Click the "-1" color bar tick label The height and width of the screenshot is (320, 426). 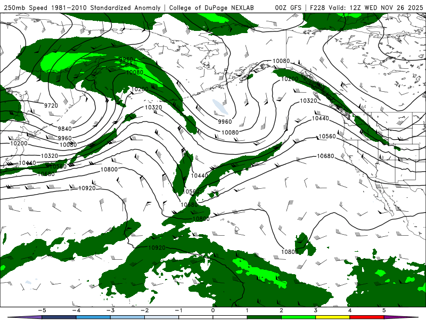coord(178,310)
